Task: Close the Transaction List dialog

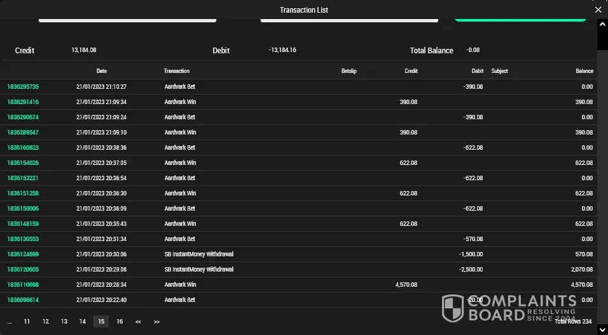Action: pos(598,10)
